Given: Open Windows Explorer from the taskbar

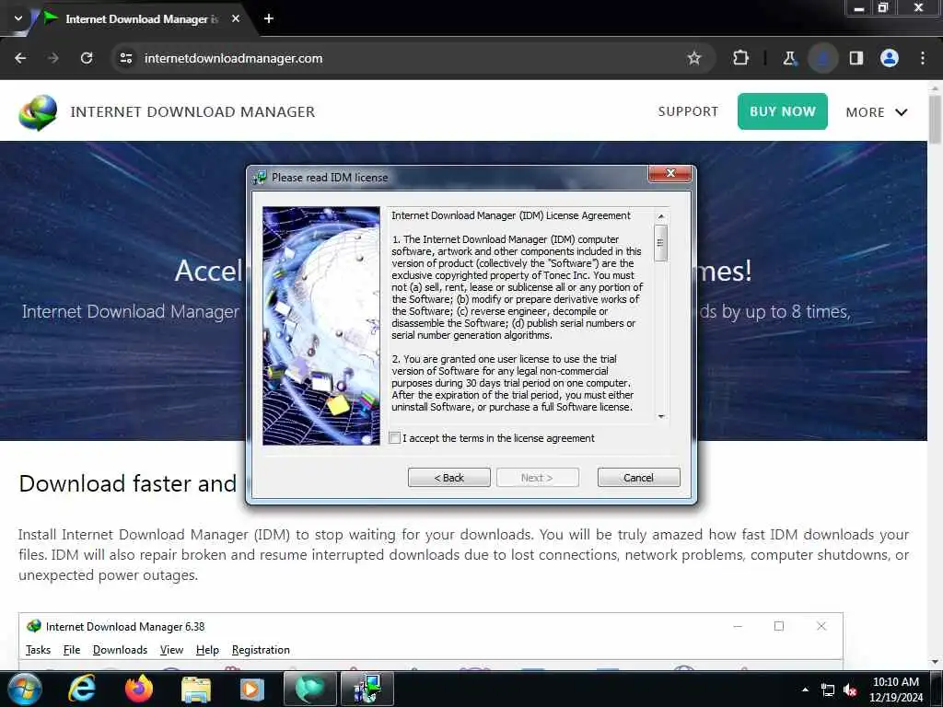Looking at the screenshot, I should [196, 690].
